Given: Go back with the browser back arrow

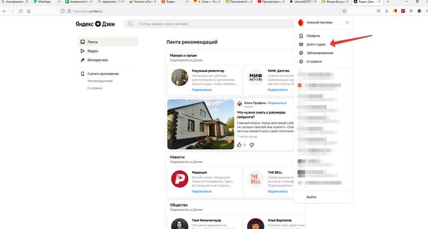Looking at the screenshot, I should tap(4, 11).
